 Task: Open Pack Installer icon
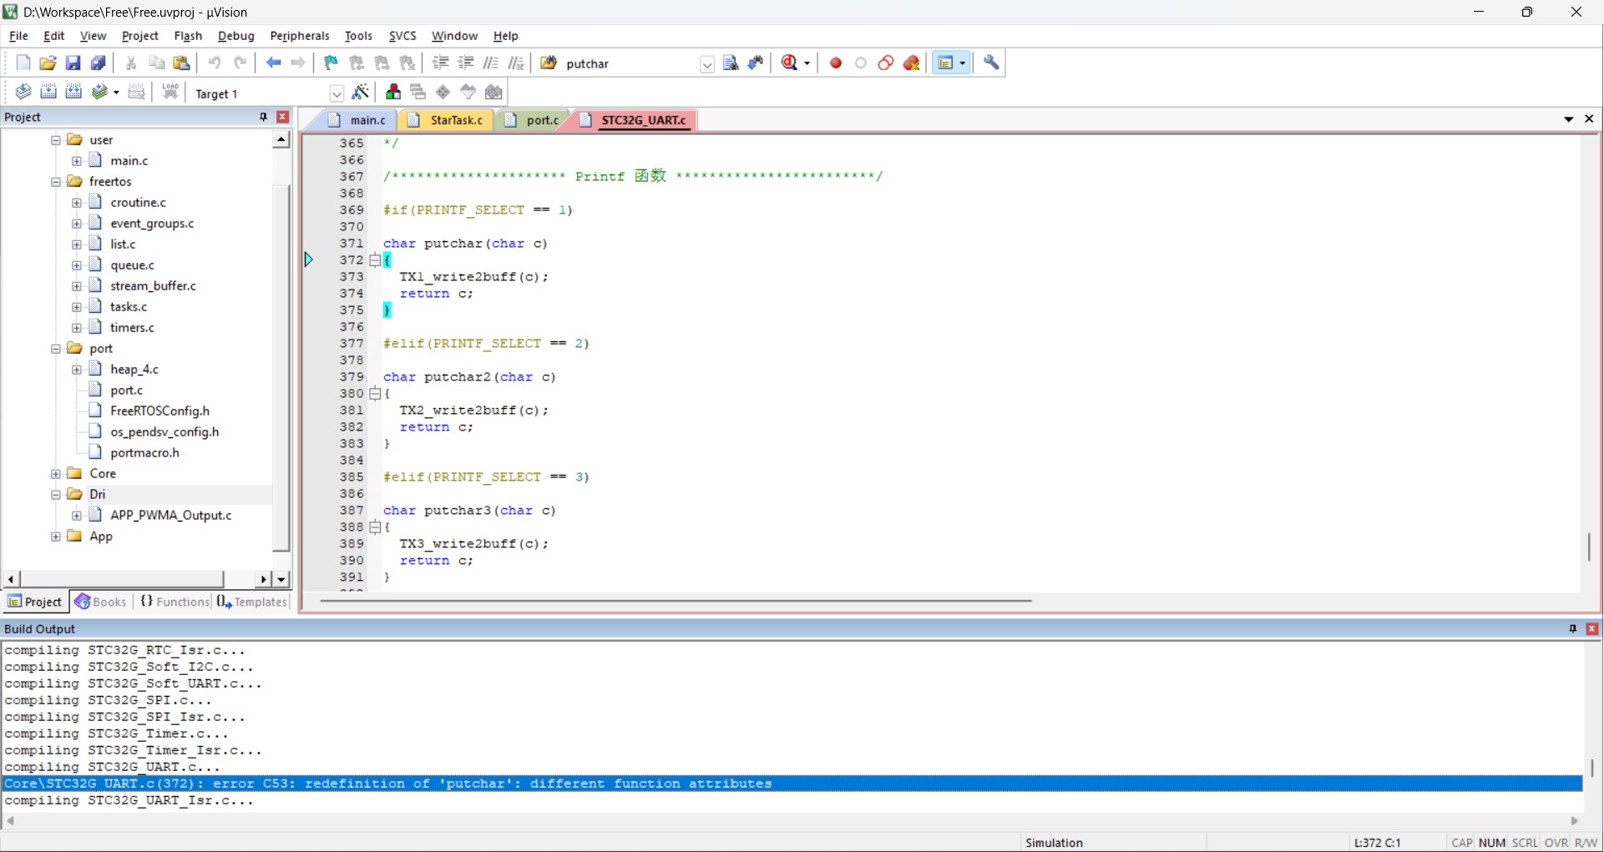(493, 93)
